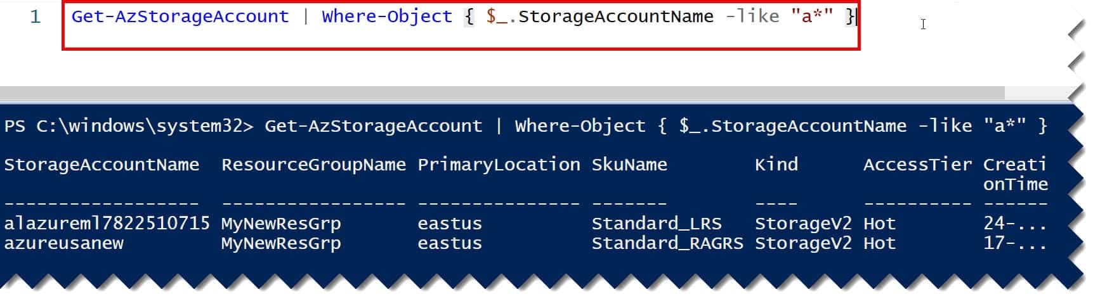The image size is (1093, 299).
Task: Click the AccessTier column header in output
Action: [917, 165]
